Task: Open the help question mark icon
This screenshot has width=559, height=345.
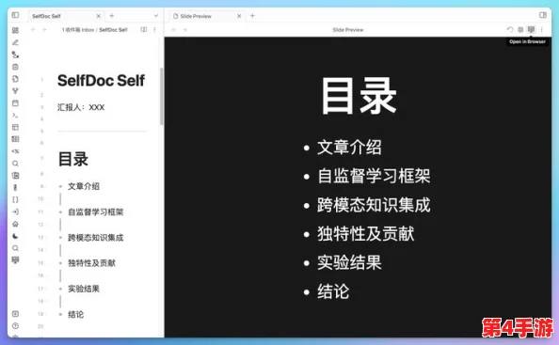Action: [x=15, y=326]
